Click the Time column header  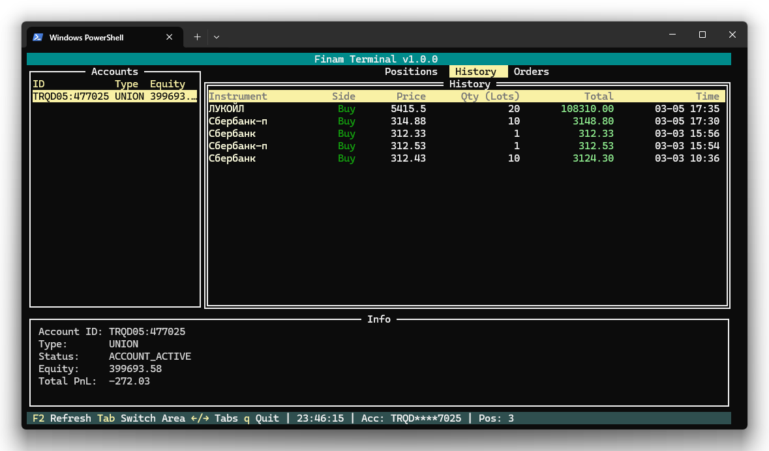click(707, 96)
